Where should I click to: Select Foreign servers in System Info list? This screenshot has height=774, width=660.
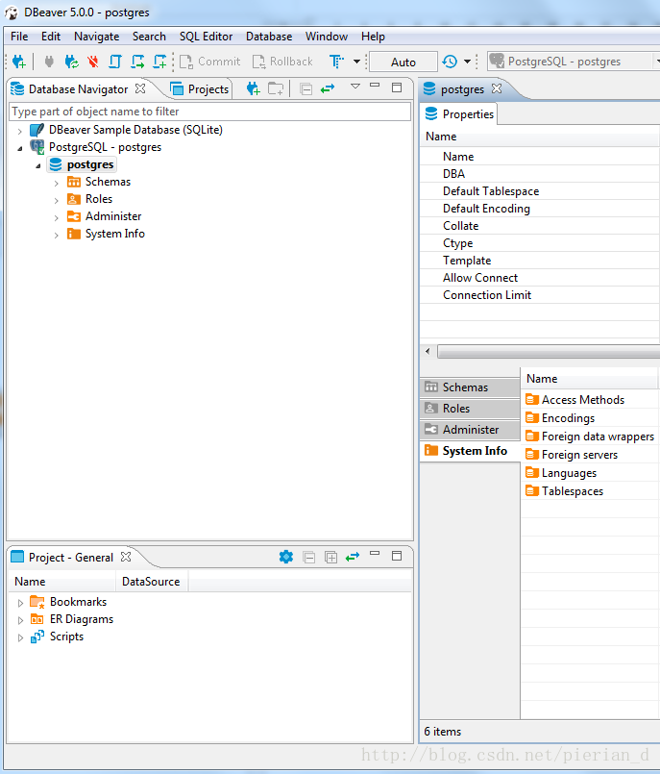coord(590,455)
